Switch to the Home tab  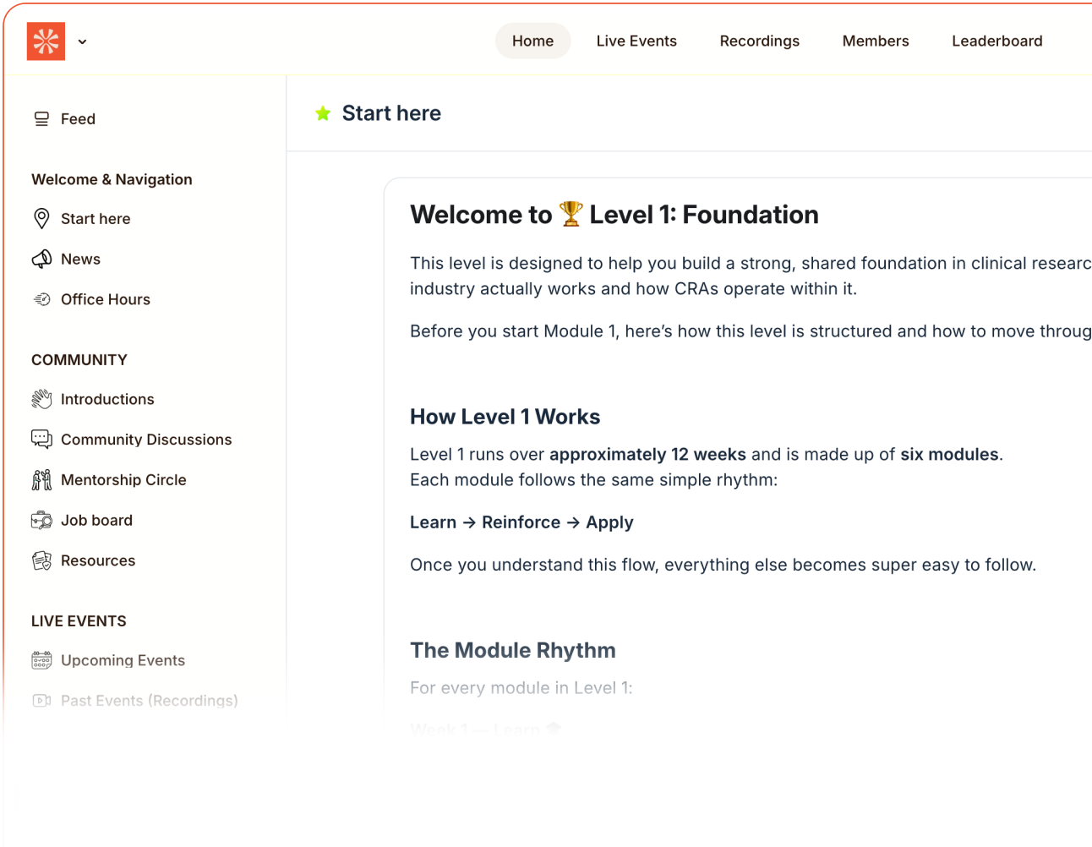point(532,41)
